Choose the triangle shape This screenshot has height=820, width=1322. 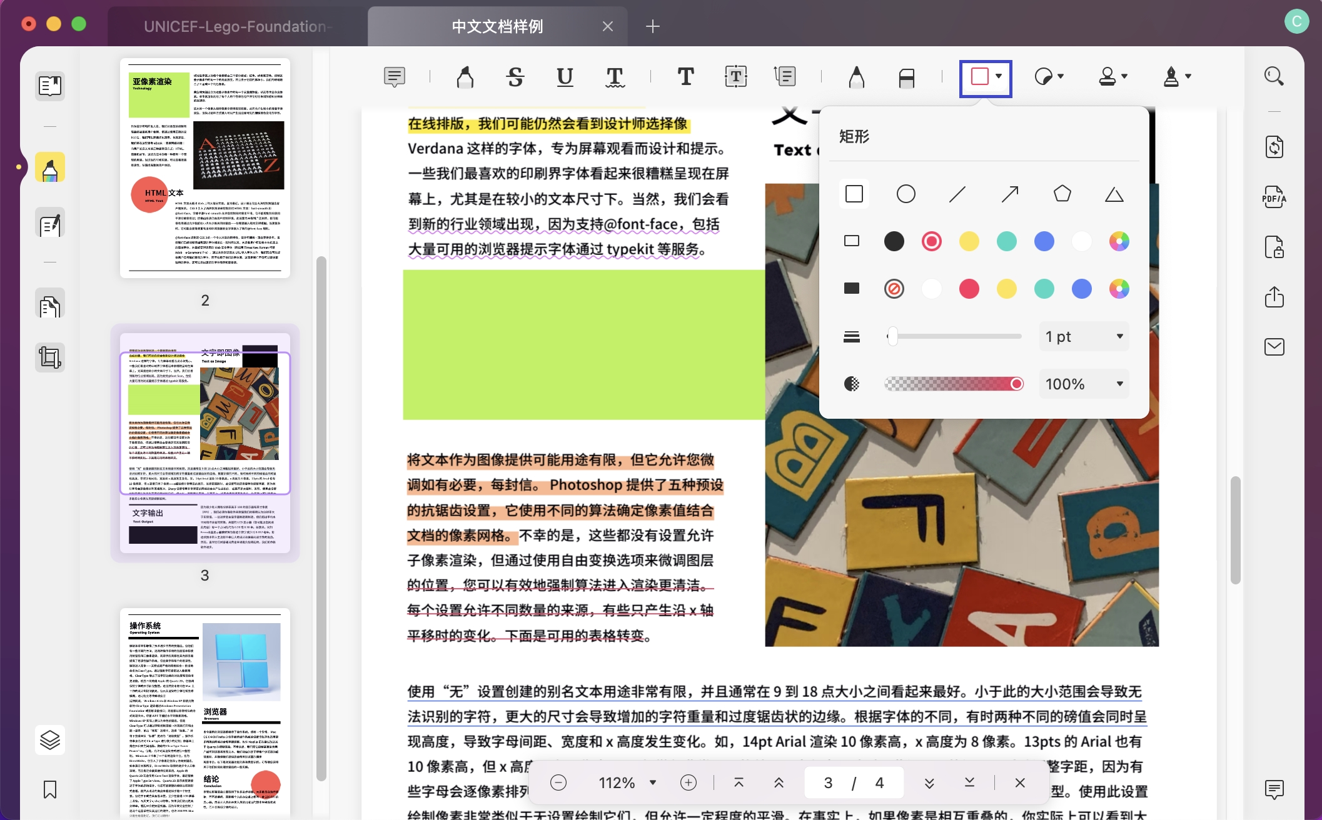pos(1114,194)
